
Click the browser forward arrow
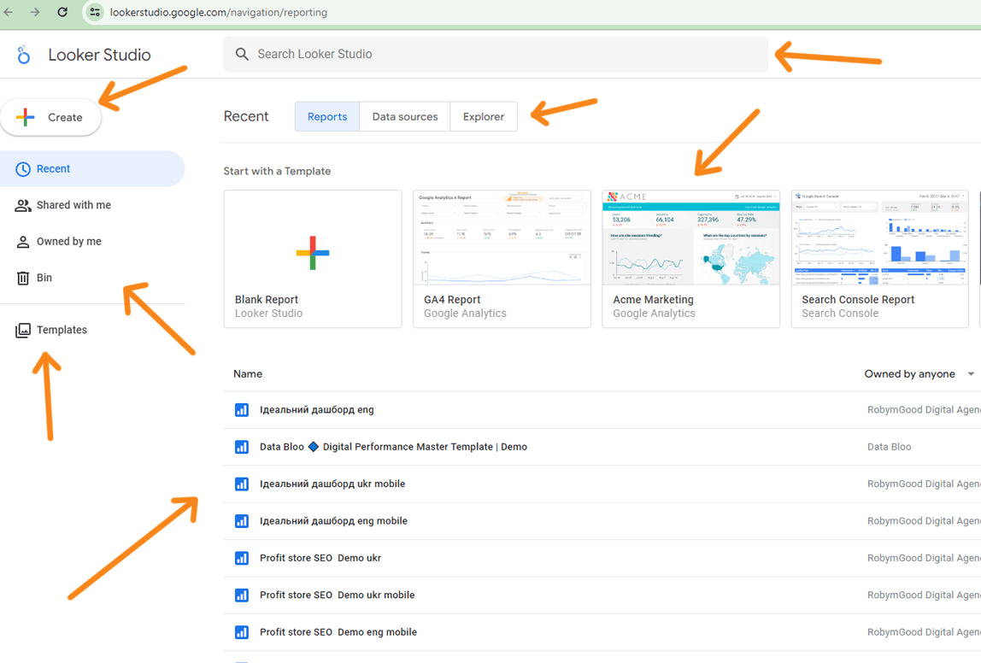(35, 12)
